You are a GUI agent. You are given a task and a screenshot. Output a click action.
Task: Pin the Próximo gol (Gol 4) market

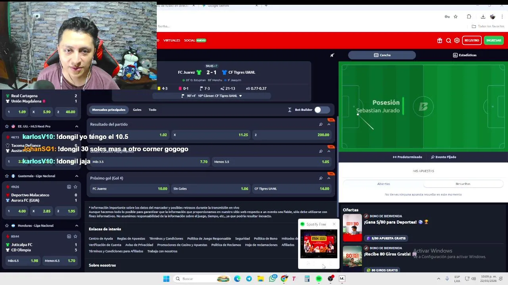pos(321,178)
